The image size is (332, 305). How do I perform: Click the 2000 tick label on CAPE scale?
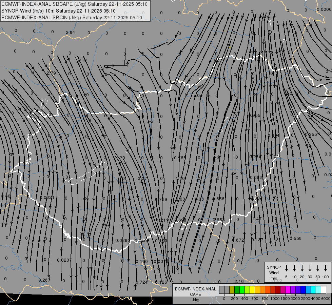pos(295,299)
